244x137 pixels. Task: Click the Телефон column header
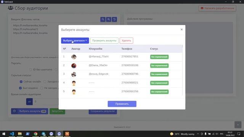click(x=127, y=49)
